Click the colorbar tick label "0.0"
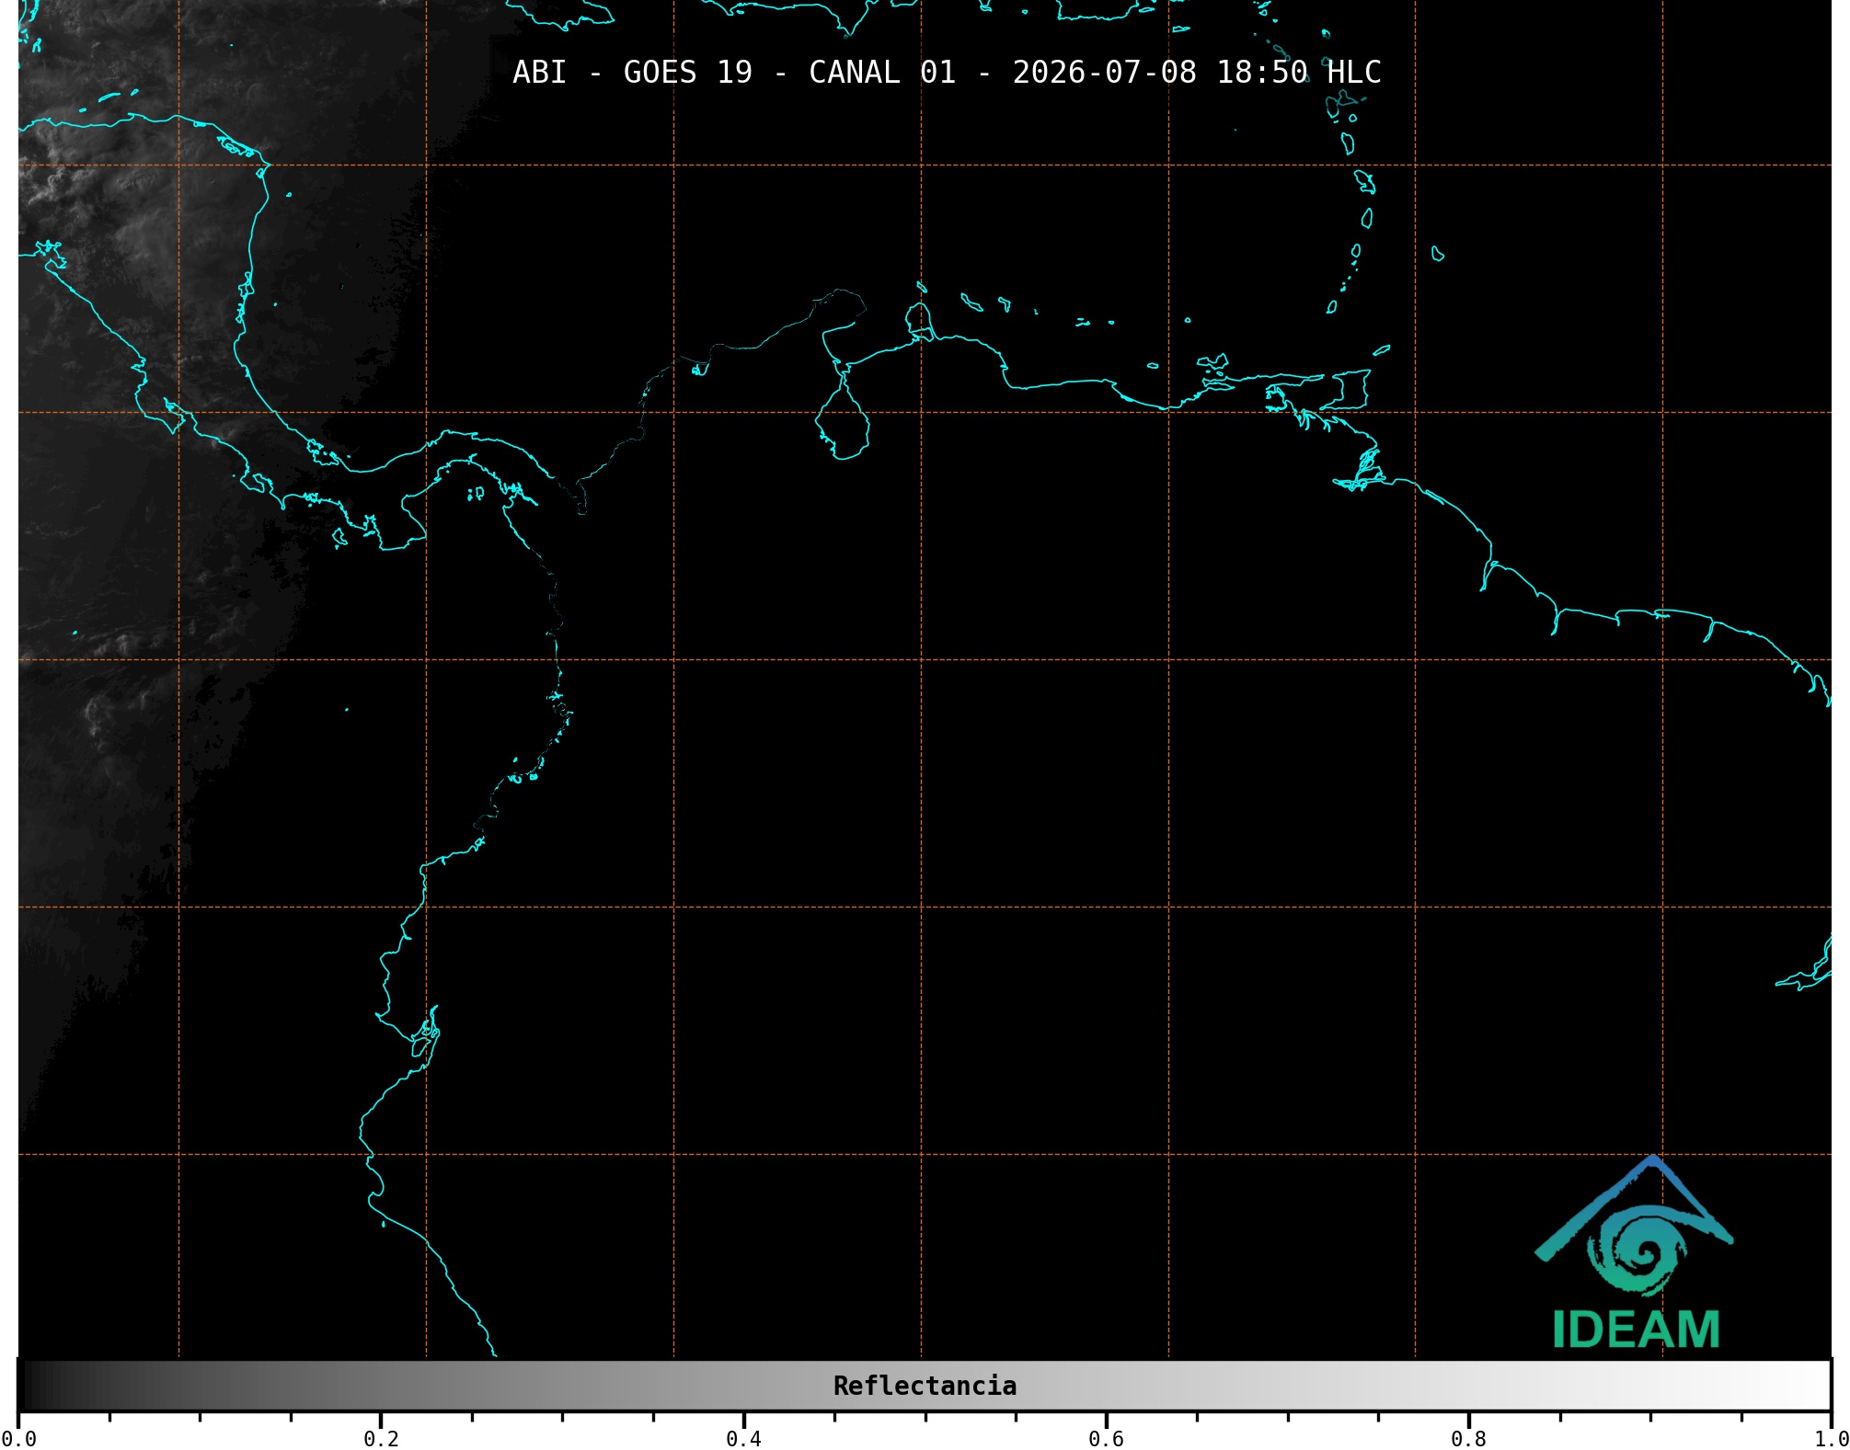The width and height of the screenshot is (1850, 1450). coord(19,1438)
